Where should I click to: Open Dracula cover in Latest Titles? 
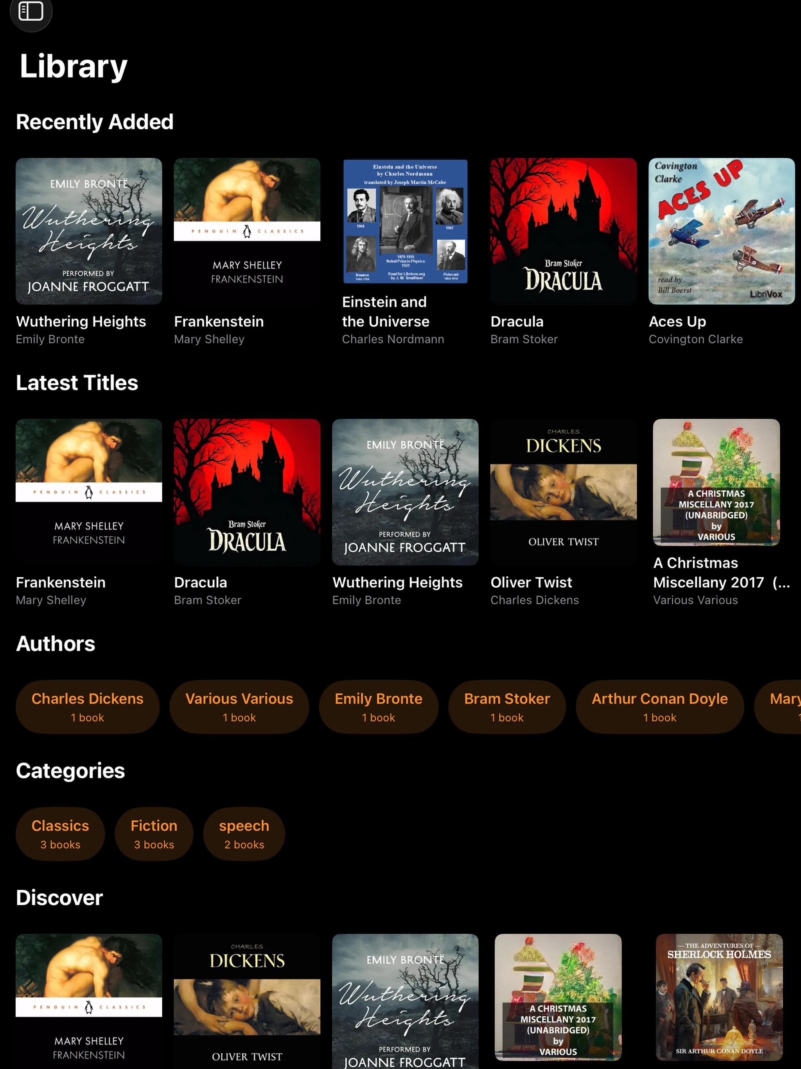pos(247,492)
